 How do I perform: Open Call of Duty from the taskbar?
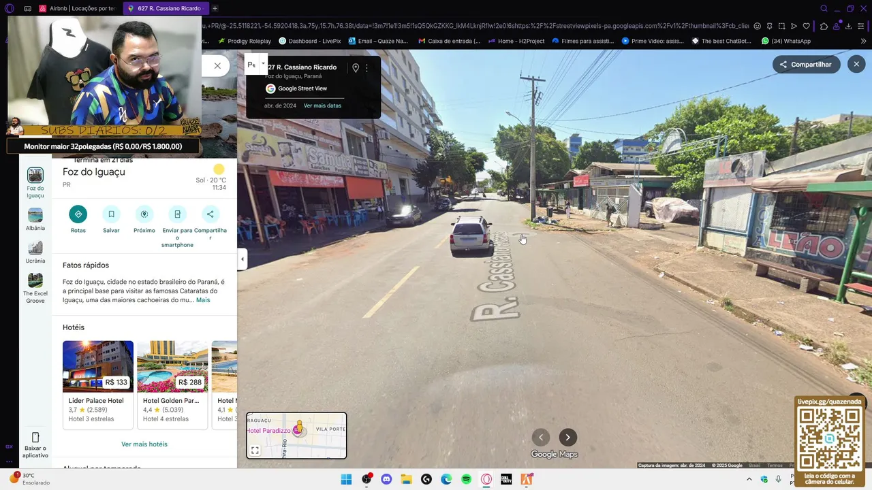[x=506, y=479]
